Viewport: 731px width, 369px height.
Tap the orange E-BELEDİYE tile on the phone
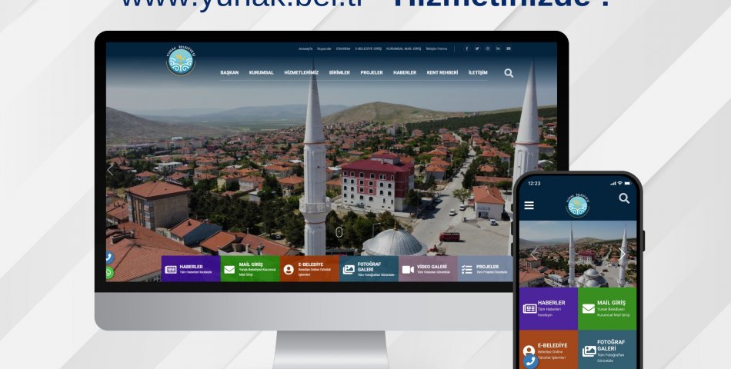click(548, 350)
